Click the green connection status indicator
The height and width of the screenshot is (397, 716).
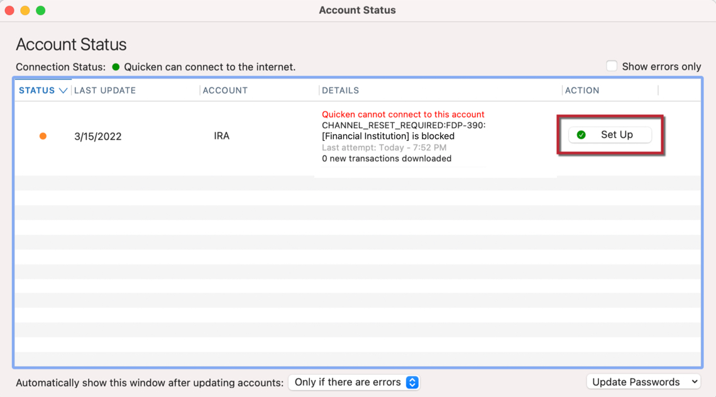pyautogui.click(x=116, y=67)
